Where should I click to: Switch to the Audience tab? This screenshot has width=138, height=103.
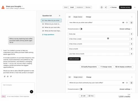pos(80,7)
